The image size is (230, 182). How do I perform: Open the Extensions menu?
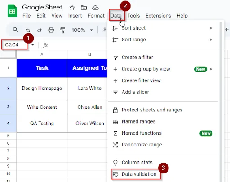[158, 16]
